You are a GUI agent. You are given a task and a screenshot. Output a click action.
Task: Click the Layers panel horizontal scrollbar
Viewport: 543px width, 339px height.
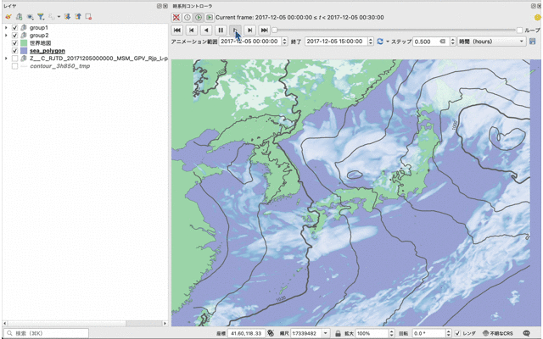tap(85, 324)
